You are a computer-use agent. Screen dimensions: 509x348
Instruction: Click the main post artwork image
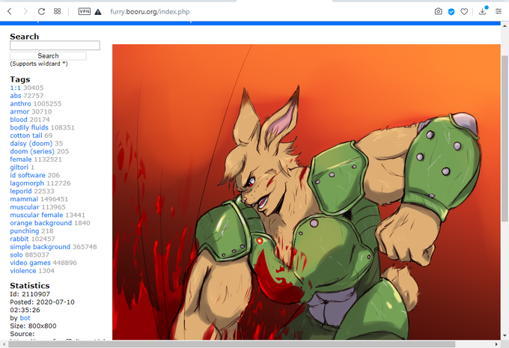(306, 192)
